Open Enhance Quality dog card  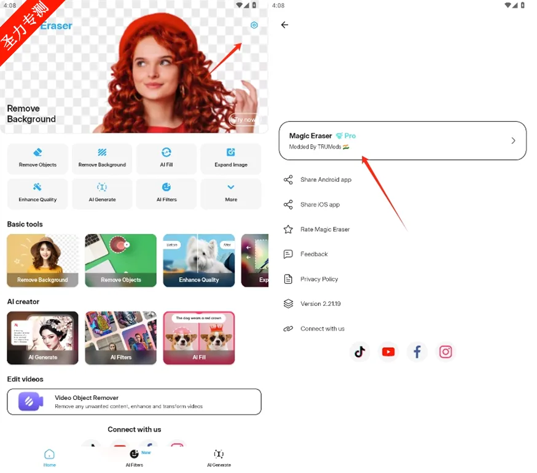click(x=199, y=260)
